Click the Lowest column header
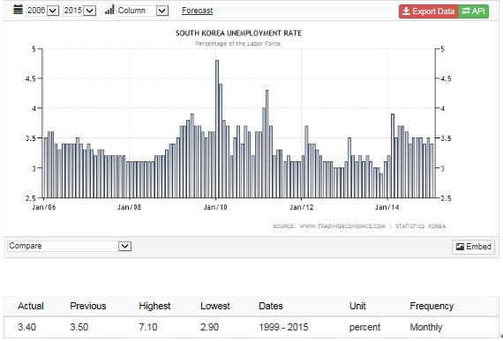Image resolution: width=503 pixels, height=341 pixels. point(215,306)
